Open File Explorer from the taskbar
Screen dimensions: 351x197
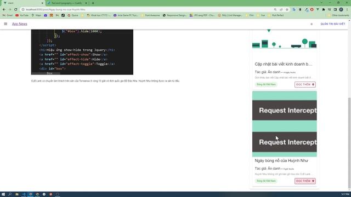(x=17, y=194)
